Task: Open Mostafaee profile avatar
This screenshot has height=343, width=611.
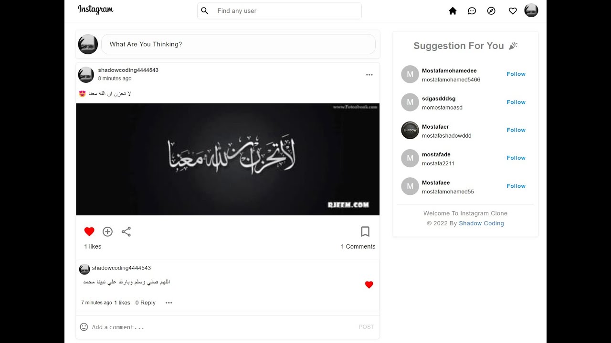Action: pyautogui.click(x=410, y=186)
